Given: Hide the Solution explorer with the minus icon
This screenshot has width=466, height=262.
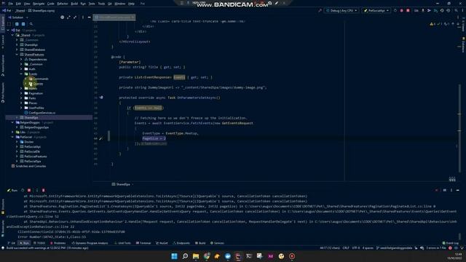Looking at the screenshot, I should pyautogui.click(x=89, y=17).
